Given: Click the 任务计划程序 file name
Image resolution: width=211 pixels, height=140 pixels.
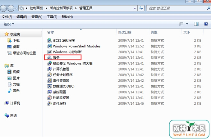Looking at the screenshot, I should click(63, 75).
